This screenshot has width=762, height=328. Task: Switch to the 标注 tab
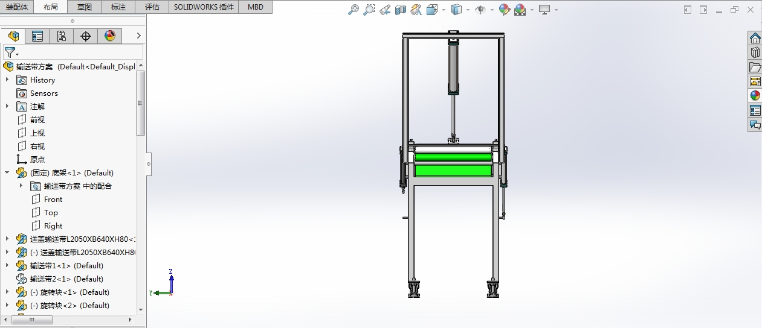pos(118,7)
